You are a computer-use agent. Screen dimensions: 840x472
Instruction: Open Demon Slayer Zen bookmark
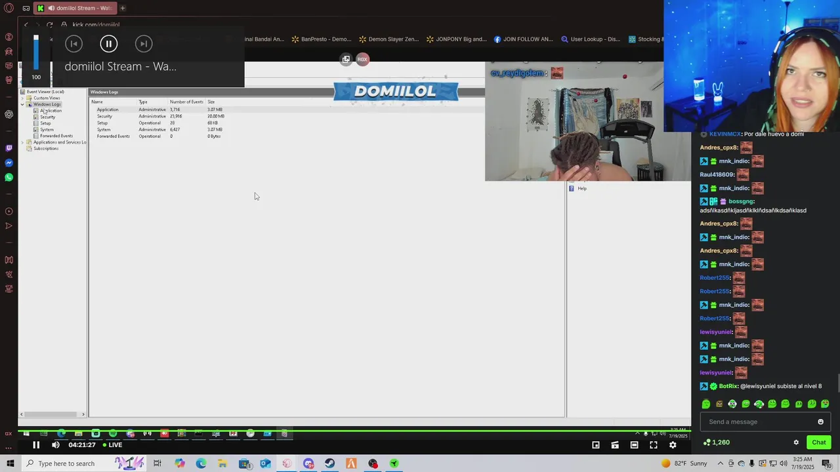tap(388, 39)
